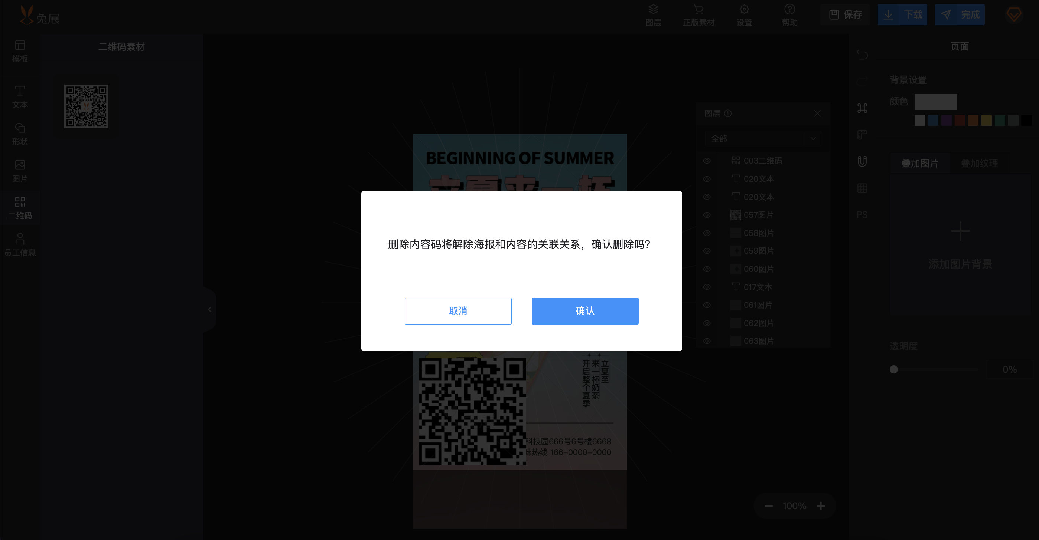1039x540 pixels.
Task: Pick the blue preset color swatch
Action: (x=933, y=120)
